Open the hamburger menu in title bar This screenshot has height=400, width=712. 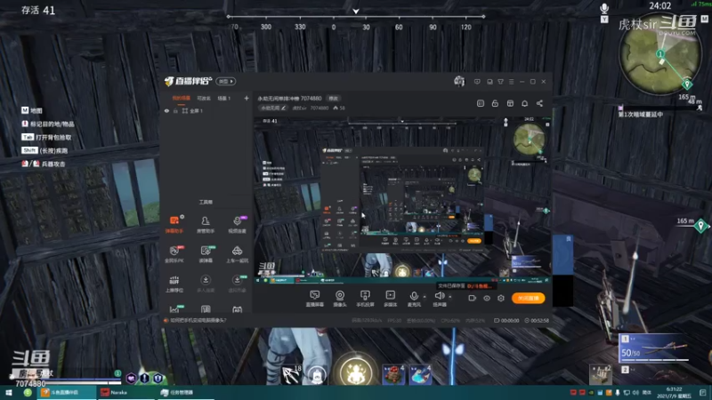coord(511,82)
